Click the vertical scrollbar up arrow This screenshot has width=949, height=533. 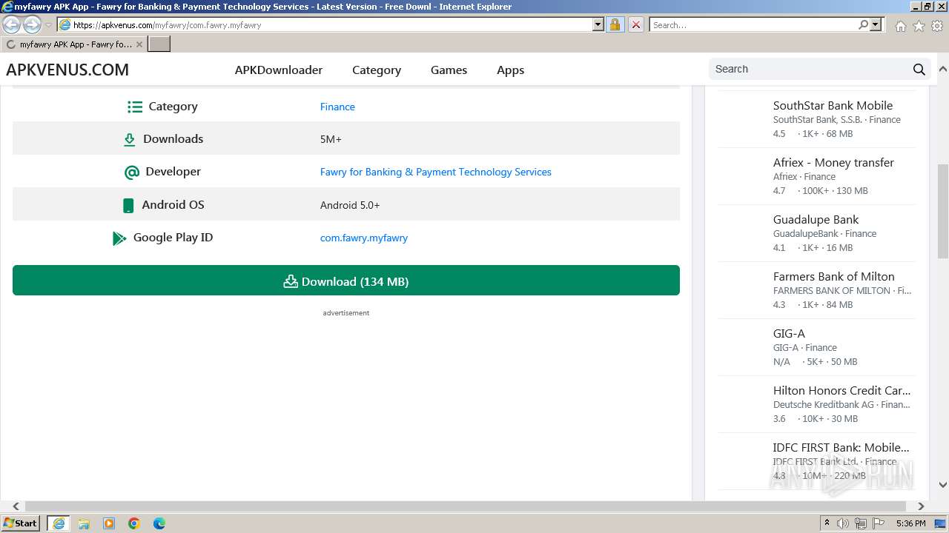943,69
